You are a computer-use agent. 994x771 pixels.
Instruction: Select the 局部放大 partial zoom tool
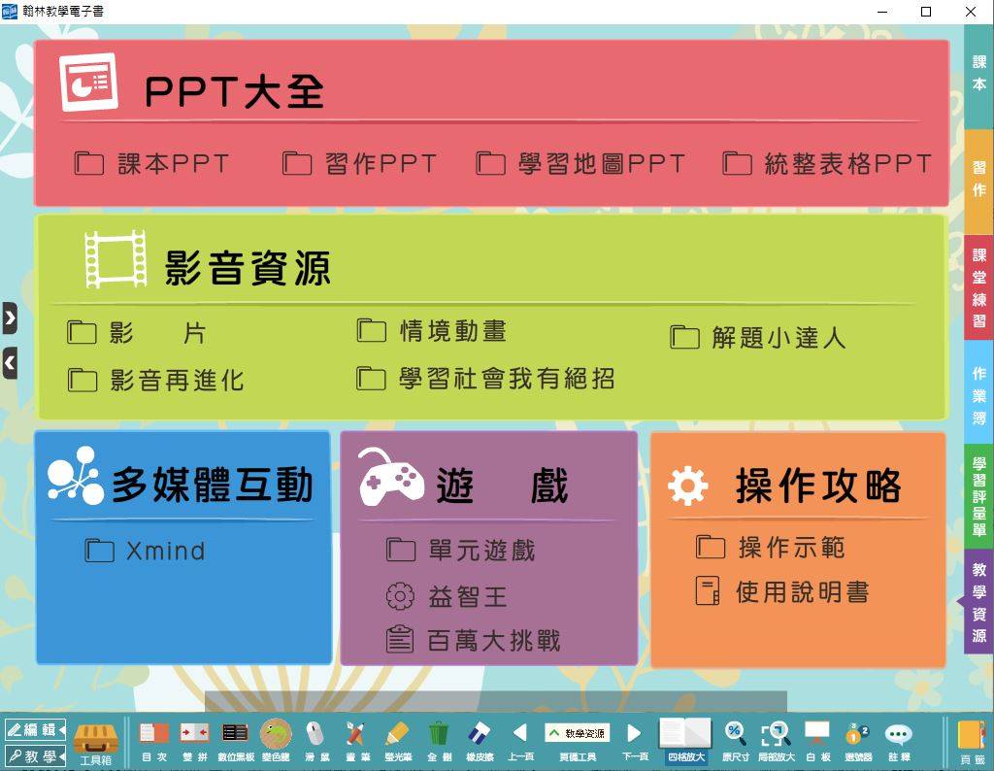(776, 741)
